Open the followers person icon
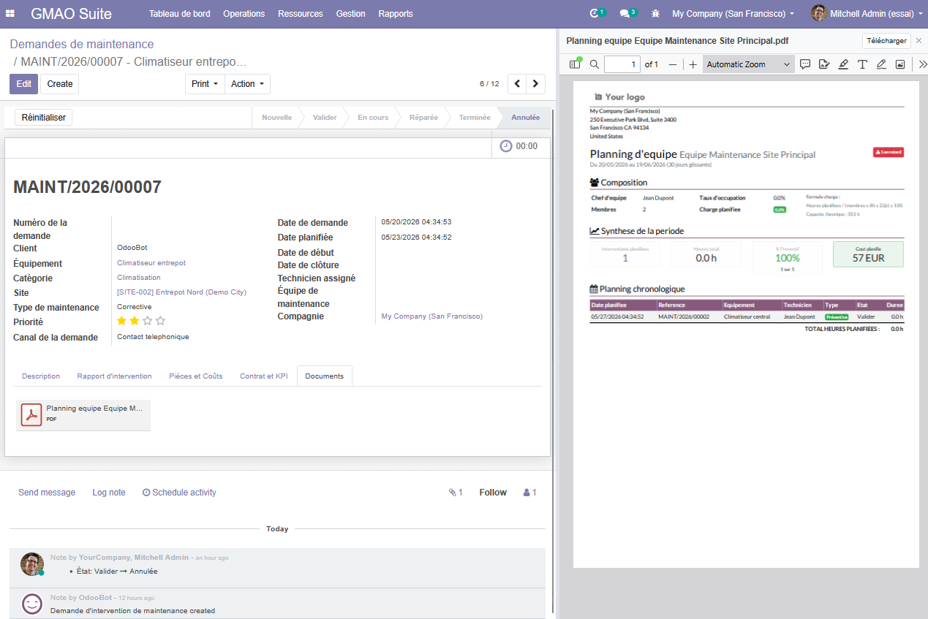Viewport: 928px width, 619px height. (x=530, y=493)
